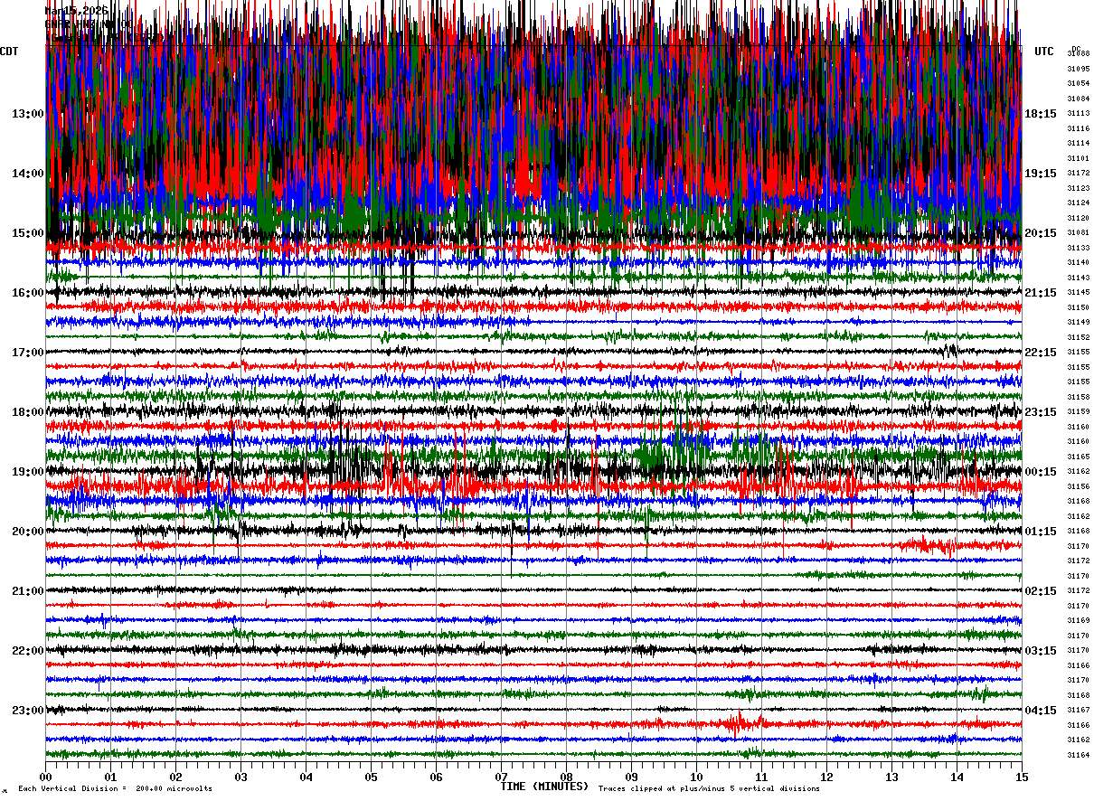1094x801 pixels.
Task: Click the UTC timezone label
Action: [1044, 52]
